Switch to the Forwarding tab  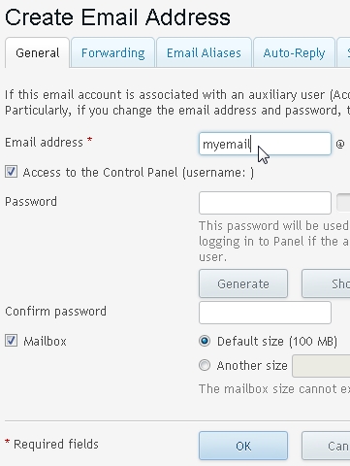click(x=112, y=52)
